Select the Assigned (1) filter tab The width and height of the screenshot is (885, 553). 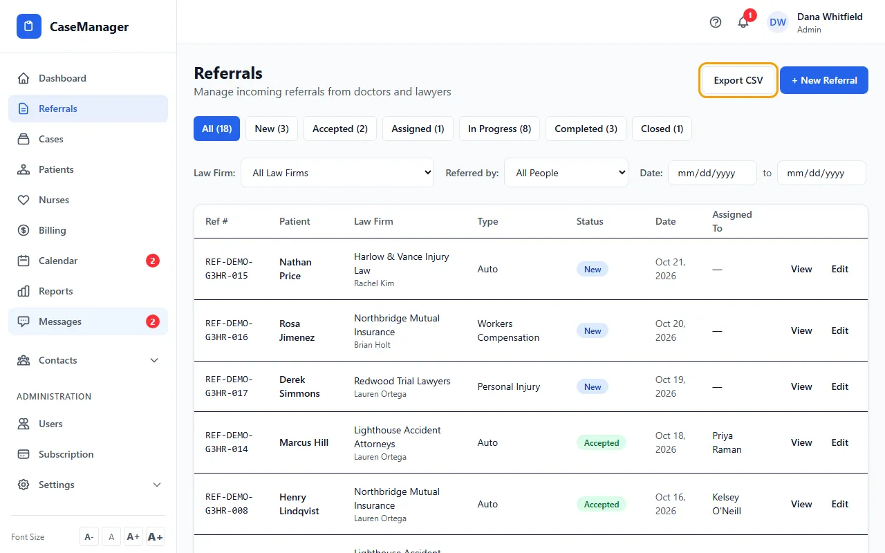point(418,129)
